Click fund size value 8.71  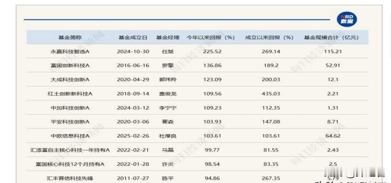pyautogui.click(x=333, y=122)
